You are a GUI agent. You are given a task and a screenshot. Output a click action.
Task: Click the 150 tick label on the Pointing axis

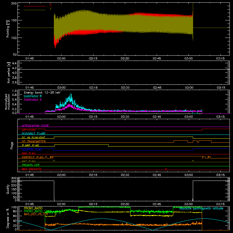pyautogui.click(x=14, y=20)
